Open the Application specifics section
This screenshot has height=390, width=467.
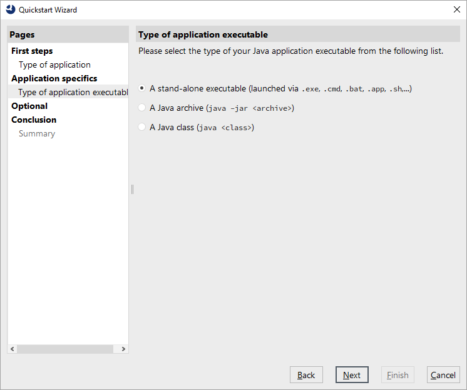54,78
